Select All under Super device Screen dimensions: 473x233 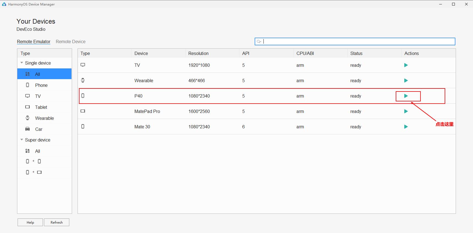[x=44, y=151]
